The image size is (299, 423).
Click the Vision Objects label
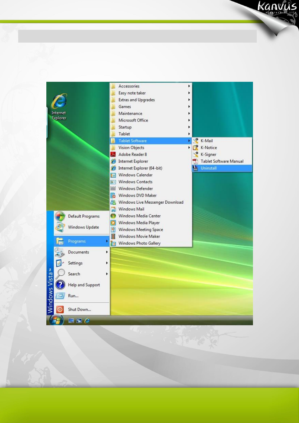coord(131,148)
